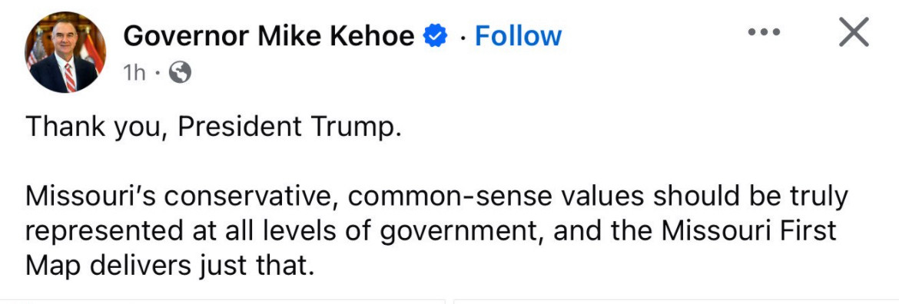Image resolution: width=899 pixels, height=304 pixels.
Task: Click the blue verified badge
Action: [435, 37]
